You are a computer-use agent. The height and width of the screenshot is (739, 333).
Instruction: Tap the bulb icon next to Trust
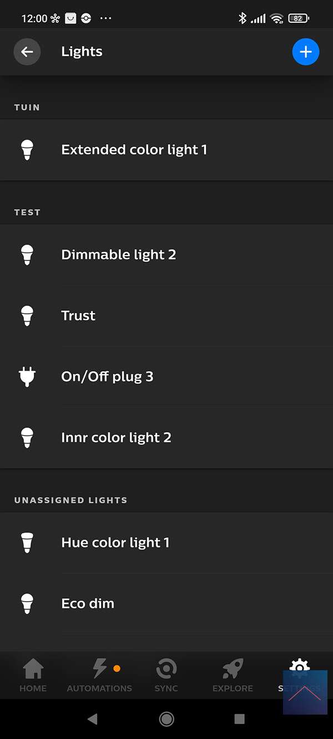[27, 316]
